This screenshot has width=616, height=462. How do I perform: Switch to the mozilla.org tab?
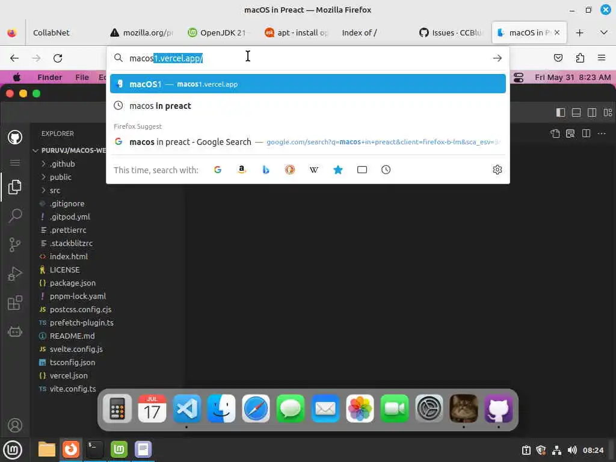click(x=142, y=32)
